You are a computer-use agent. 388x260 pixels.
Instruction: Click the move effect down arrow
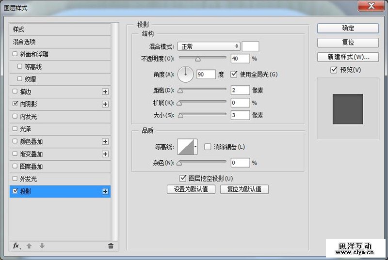pyautogui.click(x=42, y=245)
